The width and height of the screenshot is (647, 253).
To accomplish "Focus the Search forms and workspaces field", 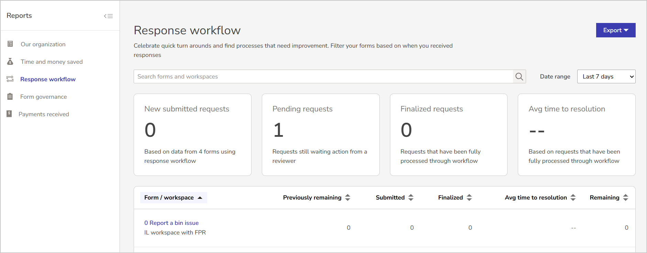I will point(323,76).
